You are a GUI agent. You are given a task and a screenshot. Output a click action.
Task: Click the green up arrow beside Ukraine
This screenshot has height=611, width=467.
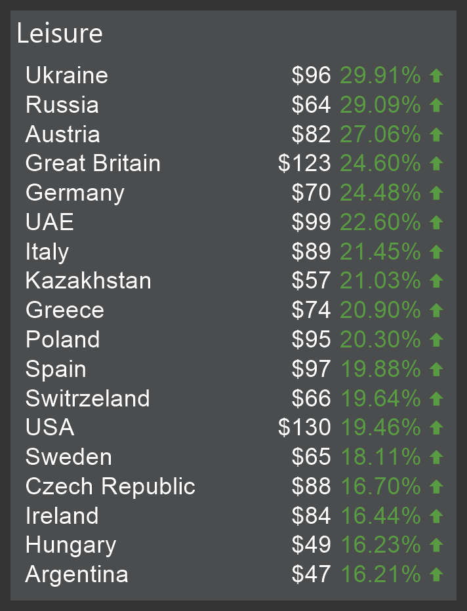[436, 76]
